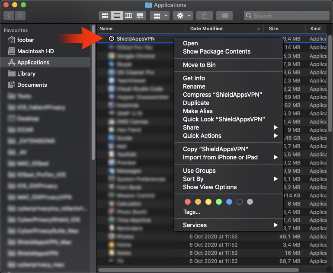Switch to icon view
Image resolution: width=333 pixels, height=273 pixels.
click(105, 16)
